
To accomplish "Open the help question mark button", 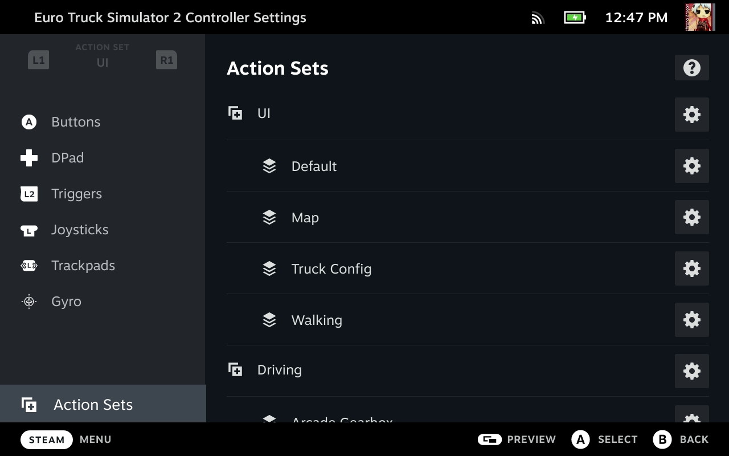I will [x=691, y=68].
